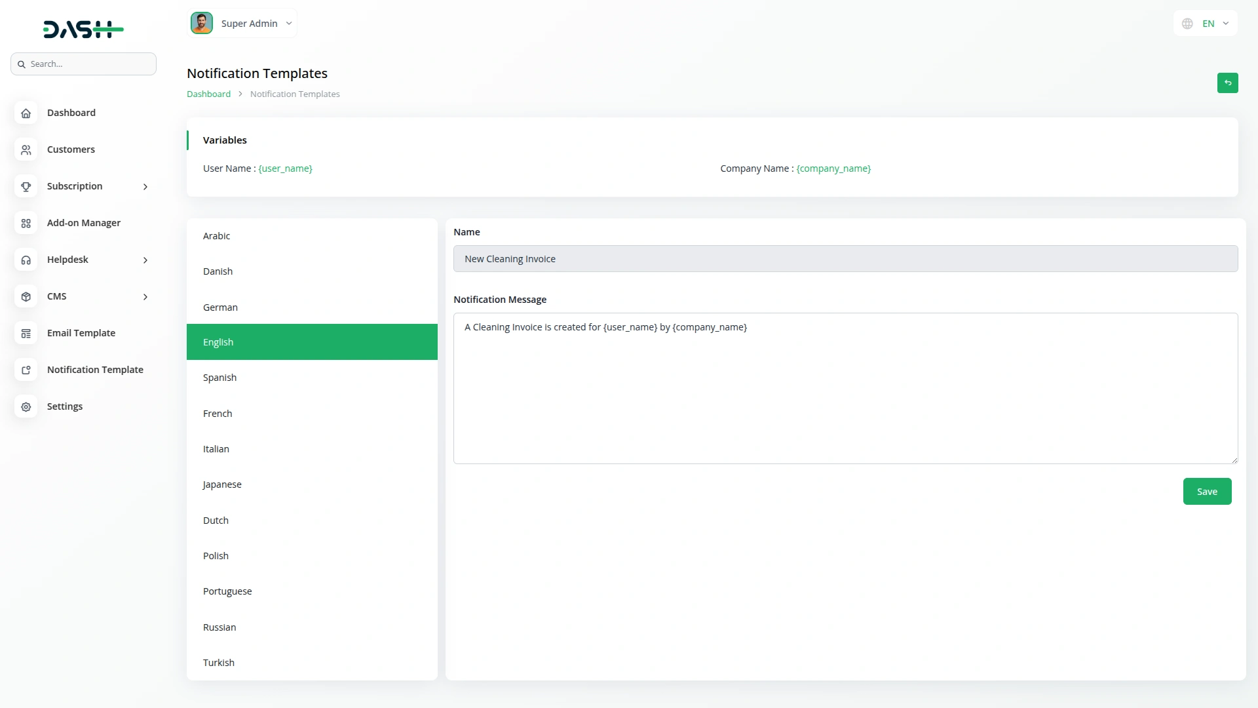
Task: Expand the Helpdesk submenu chevron
Action: (145, 260)
